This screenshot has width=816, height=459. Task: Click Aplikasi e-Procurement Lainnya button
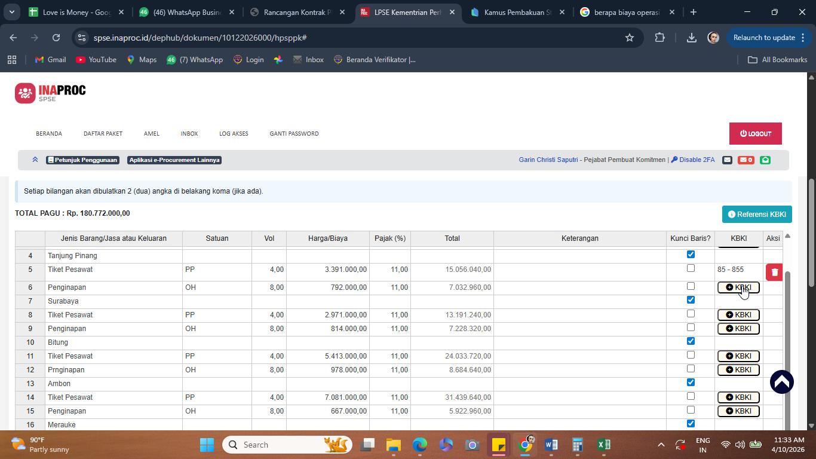coord(174,160)
